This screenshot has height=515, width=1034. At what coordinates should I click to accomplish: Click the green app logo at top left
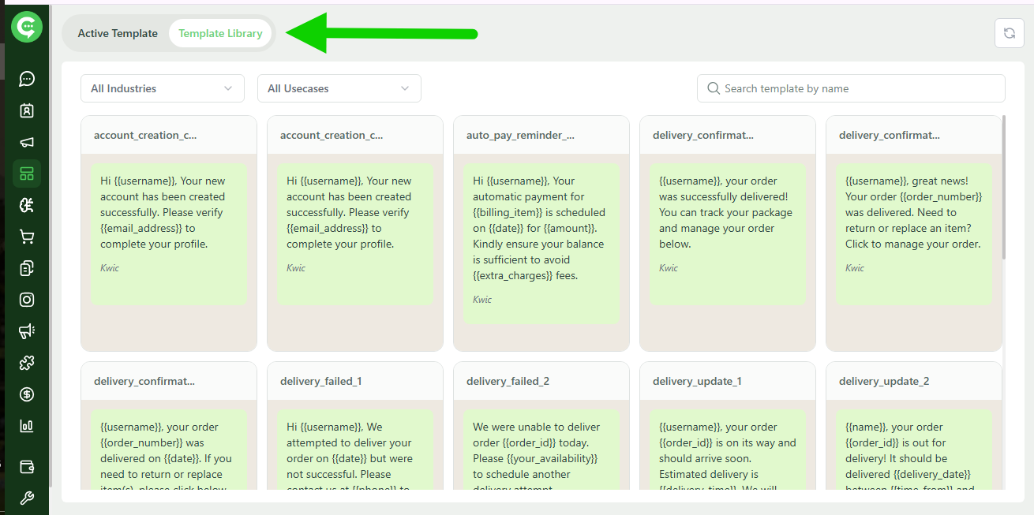(x=26, y=26)
